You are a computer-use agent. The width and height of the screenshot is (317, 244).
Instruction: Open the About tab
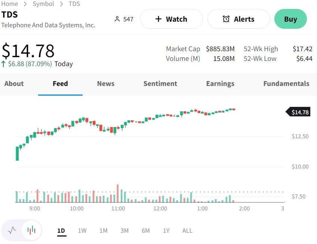pyautogui.click(x=14, y=84)
